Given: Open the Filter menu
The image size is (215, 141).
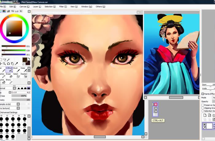Looking at the screenshot, I should (x=63, y=6).
